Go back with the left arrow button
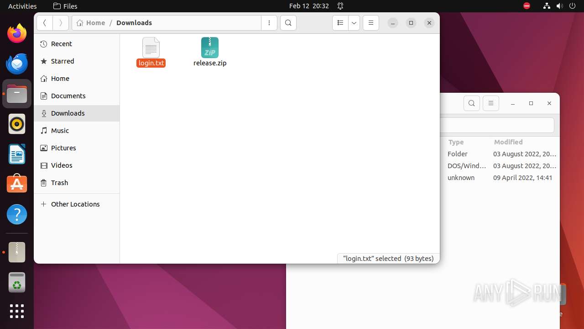This screenshot has height=329, width=584. click(45, 23)
